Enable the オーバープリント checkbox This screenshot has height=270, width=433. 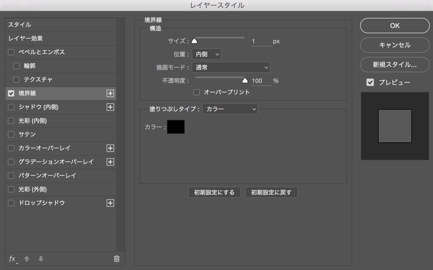(196, 92)
